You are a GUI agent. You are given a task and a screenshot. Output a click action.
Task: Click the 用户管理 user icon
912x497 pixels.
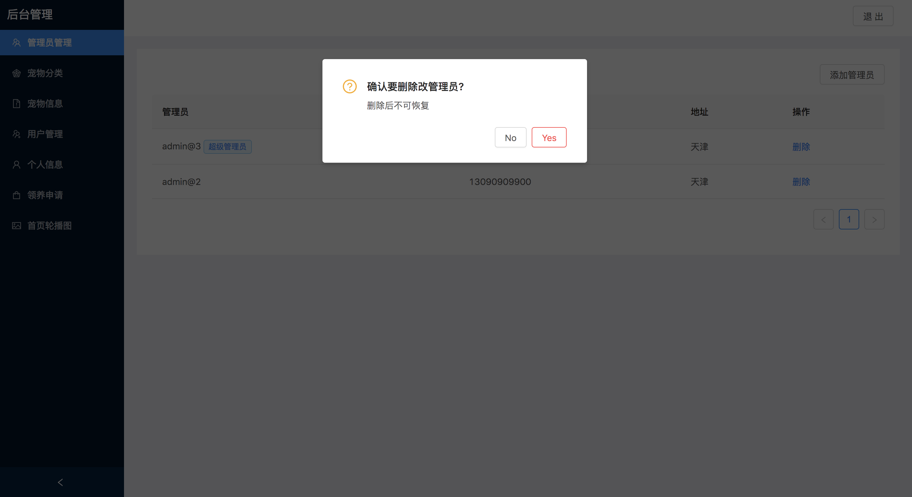click(16, 134)
